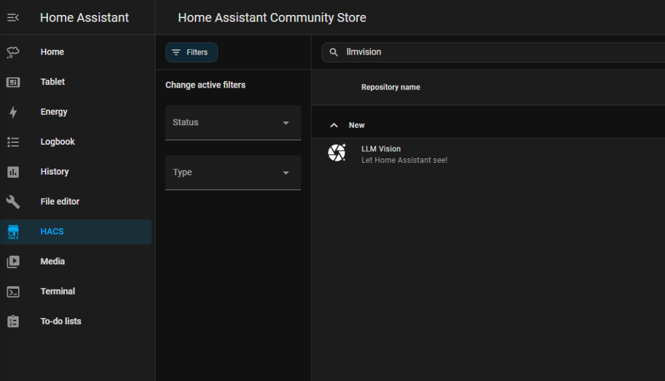The height and width of the screenshot is (381, 665).
Task: Click the Terminal console icon
Action: (x=13, y=291)
